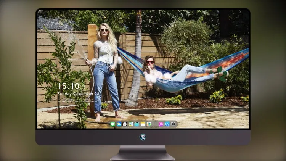The width and height of the screenshot is (286, 161).
Task: Open the Clock app in dock
Action: 125,124
